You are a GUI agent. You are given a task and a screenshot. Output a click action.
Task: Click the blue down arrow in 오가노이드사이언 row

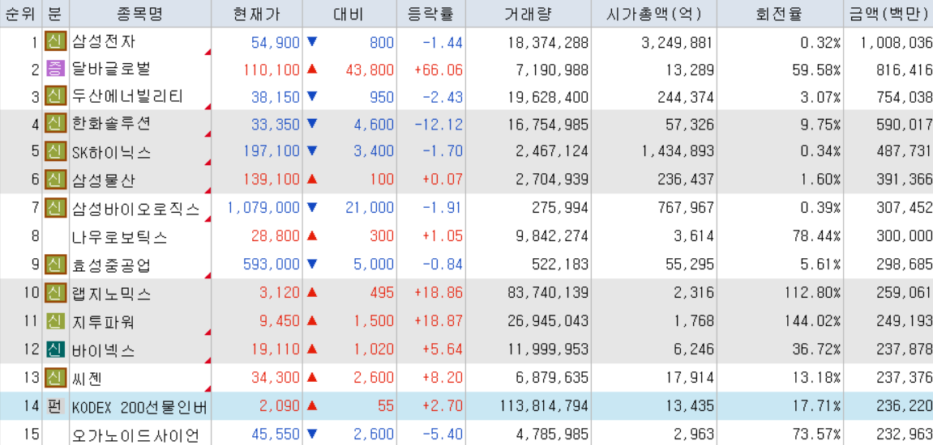[312, 434]
